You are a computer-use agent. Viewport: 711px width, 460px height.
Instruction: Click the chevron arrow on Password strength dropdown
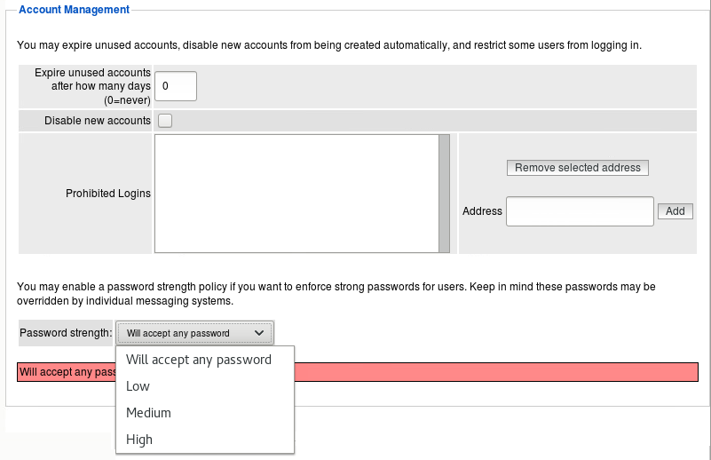pos(259,333)
